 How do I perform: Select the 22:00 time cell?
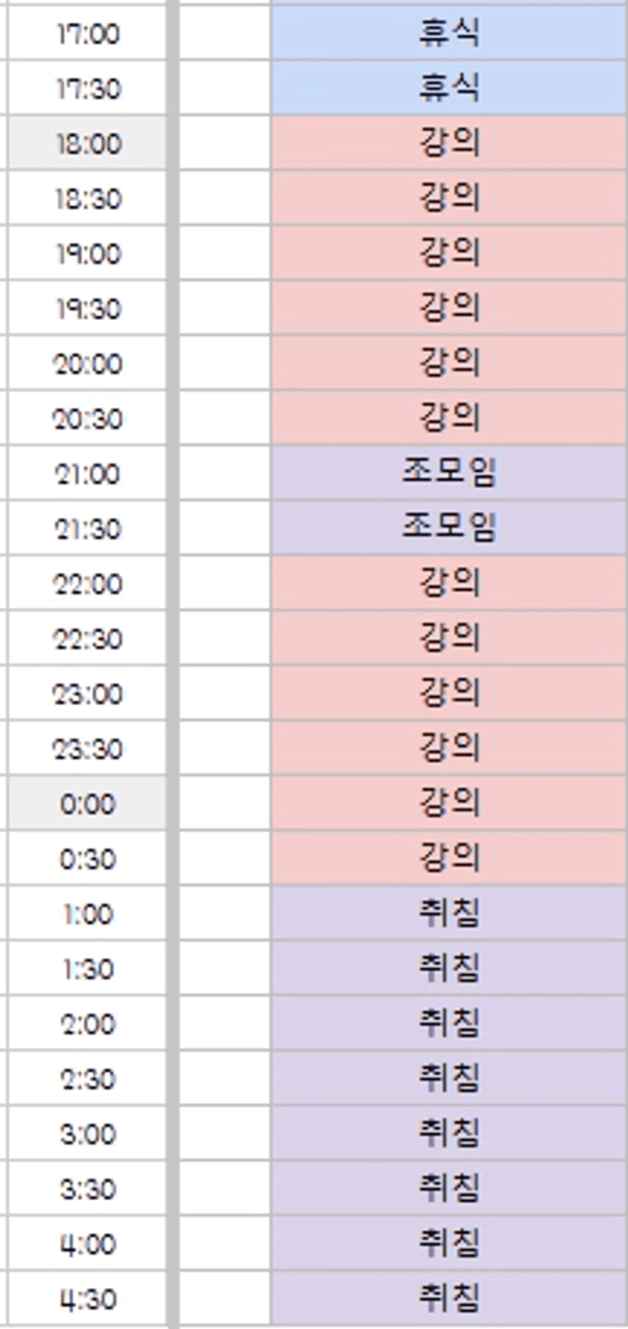(x=87, y=584)
